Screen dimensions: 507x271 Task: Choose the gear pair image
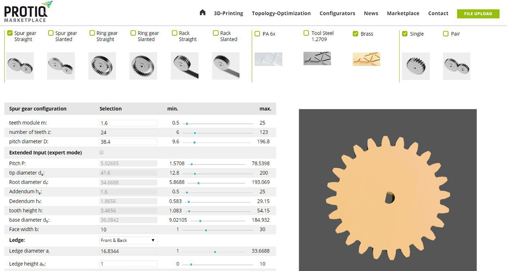tap(456, 66)
